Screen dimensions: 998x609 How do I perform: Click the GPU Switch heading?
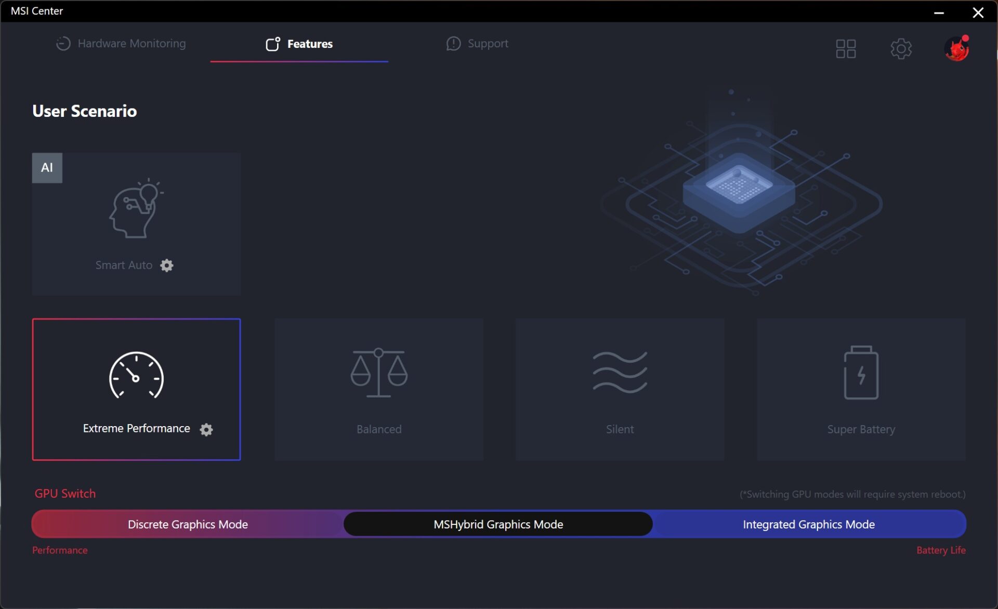tap(65, 494)
